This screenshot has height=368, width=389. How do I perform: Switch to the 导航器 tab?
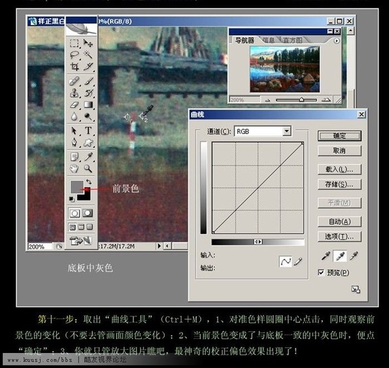[245, 40]
